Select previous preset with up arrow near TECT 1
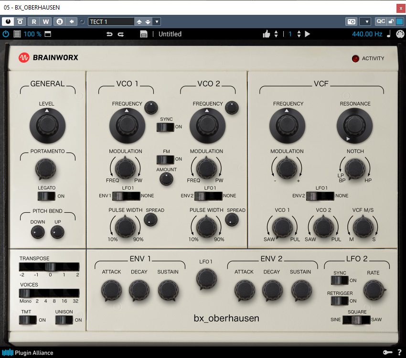Image resolution: width=406 pixels, height=358 pixels. [139, 22]
